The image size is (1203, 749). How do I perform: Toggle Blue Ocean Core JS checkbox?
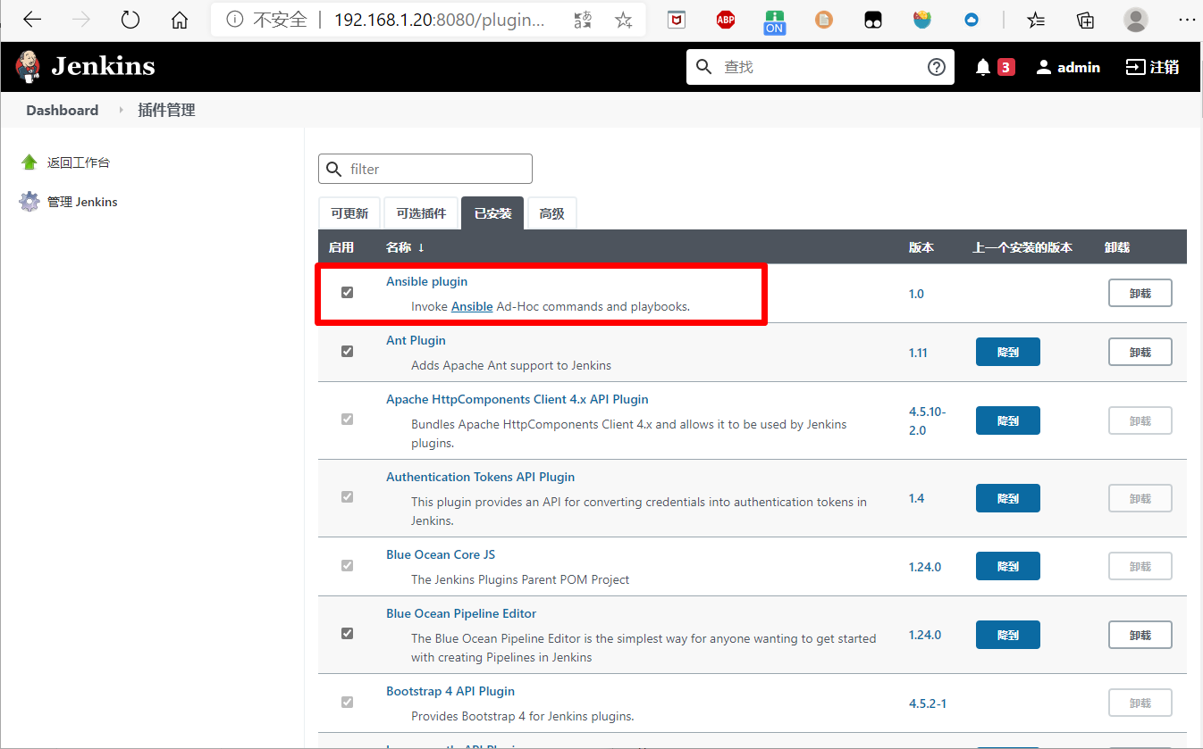[348, 565]
